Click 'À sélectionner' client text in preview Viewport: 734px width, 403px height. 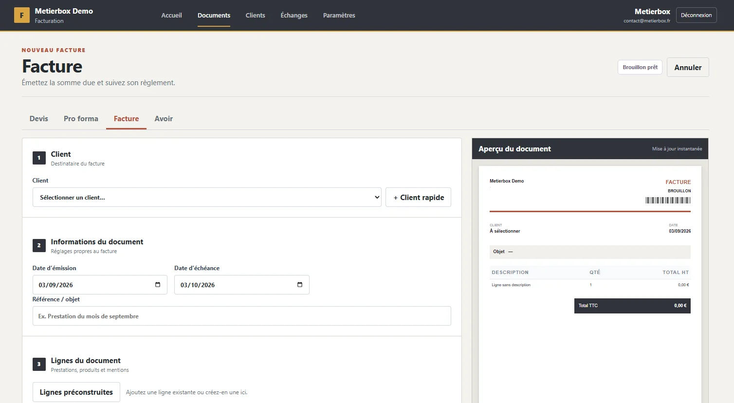[505, 231]
